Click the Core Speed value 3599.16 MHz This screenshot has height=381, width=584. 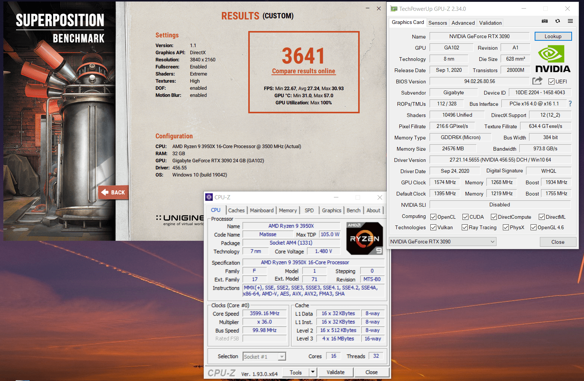coord(264,313)
